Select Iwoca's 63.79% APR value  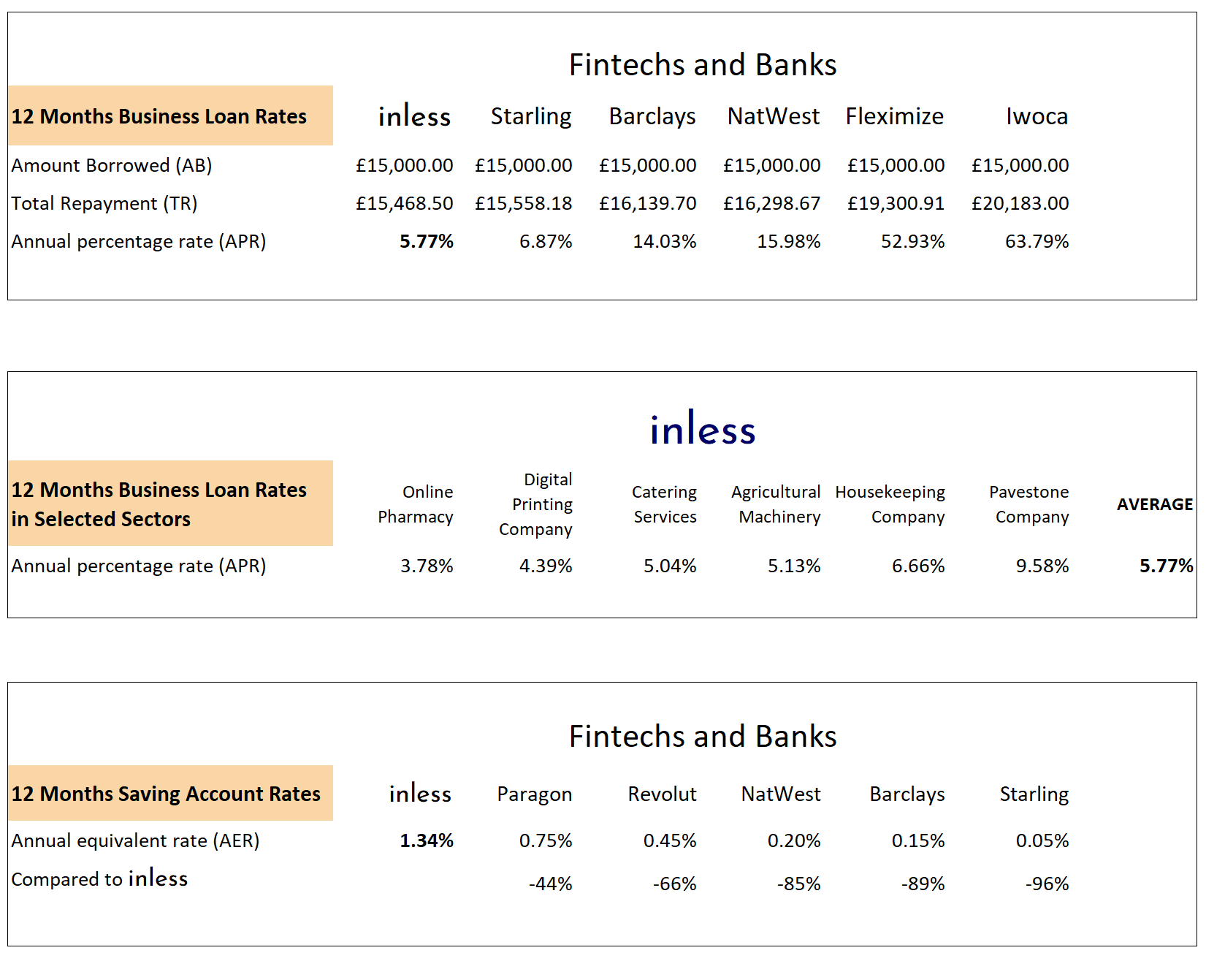pyautogui.click(x=1037, y=241)
